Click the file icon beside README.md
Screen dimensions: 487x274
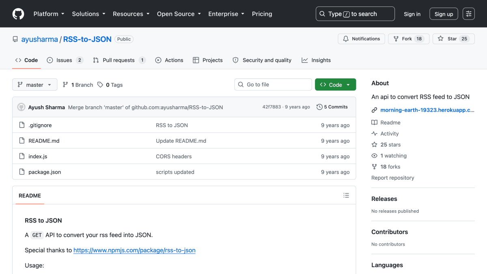(x=22, y=140)
